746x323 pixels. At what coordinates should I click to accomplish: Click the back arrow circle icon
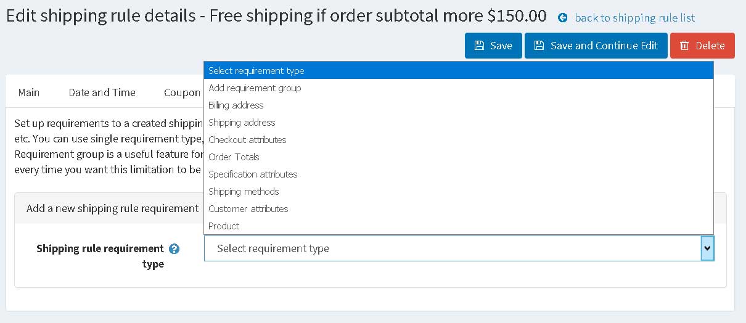click(x=562, y=18)
